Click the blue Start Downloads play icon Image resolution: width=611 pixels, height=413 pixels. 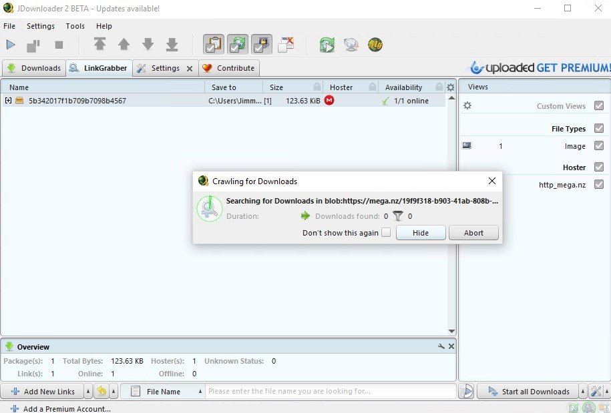click(x=11, y=45)
